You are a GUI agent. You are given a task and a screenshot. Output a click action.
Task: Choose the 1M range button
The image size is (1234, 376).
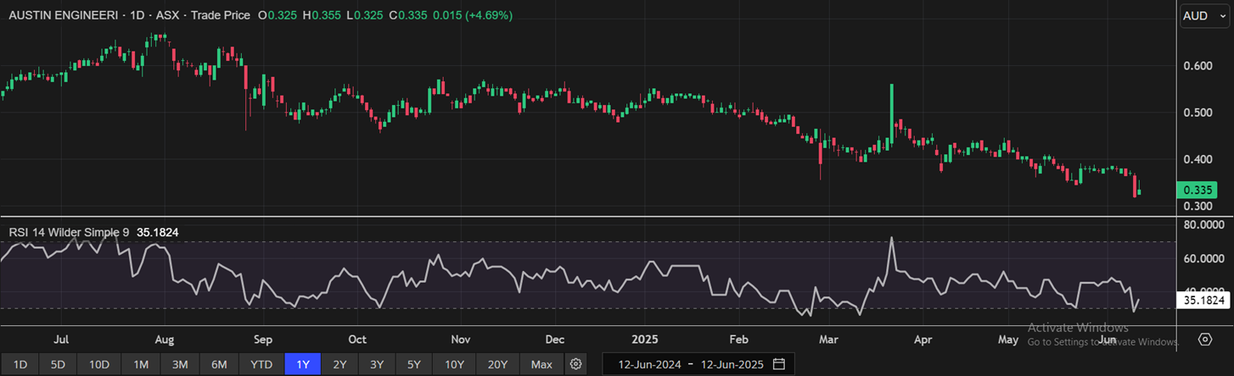pyautogui.click(x=141, y=364)
